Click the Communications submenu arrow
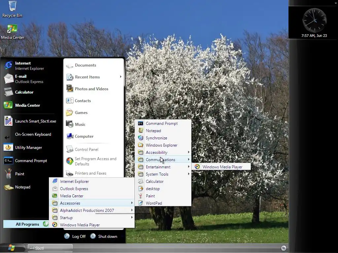Screen dimensions: 338x253 pos(188,159)
